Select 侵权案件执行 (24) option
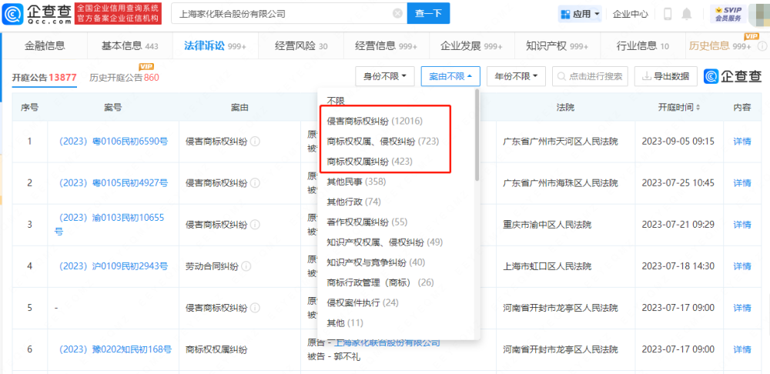Image resolution: width=770 pixels, height=374 pixels. [363, 303]
